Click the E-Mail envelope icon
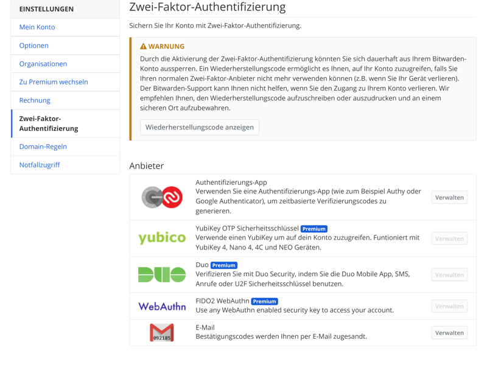487x365 pixels. point(162,333)
